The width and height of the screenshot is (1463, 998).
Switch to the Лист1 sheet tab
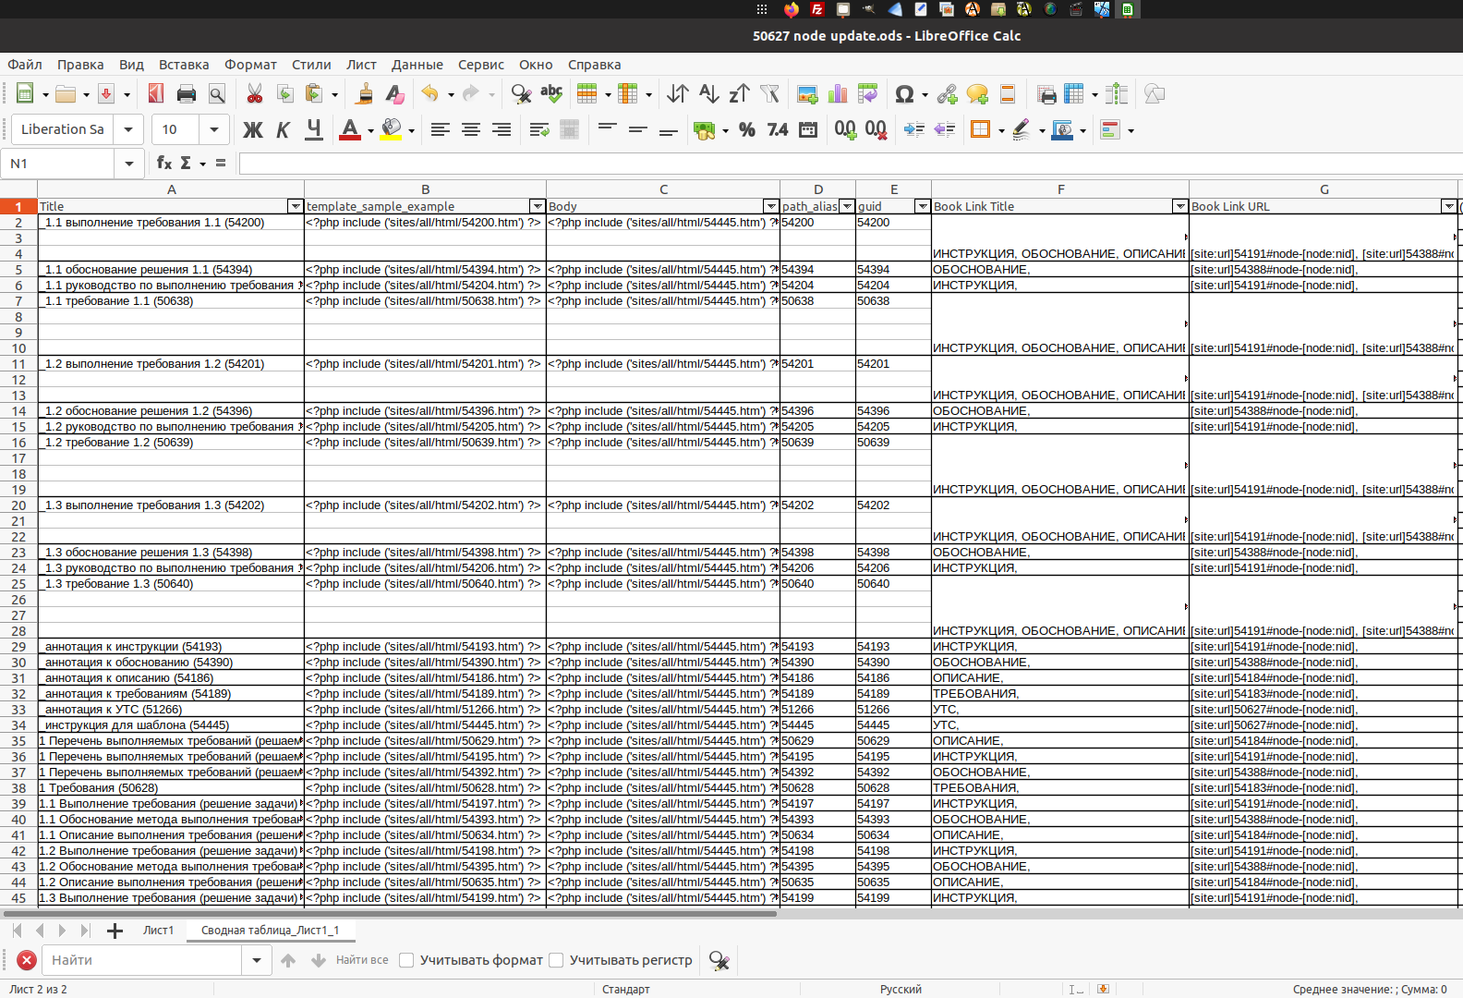pyautogui.click(x=158, y=930)
